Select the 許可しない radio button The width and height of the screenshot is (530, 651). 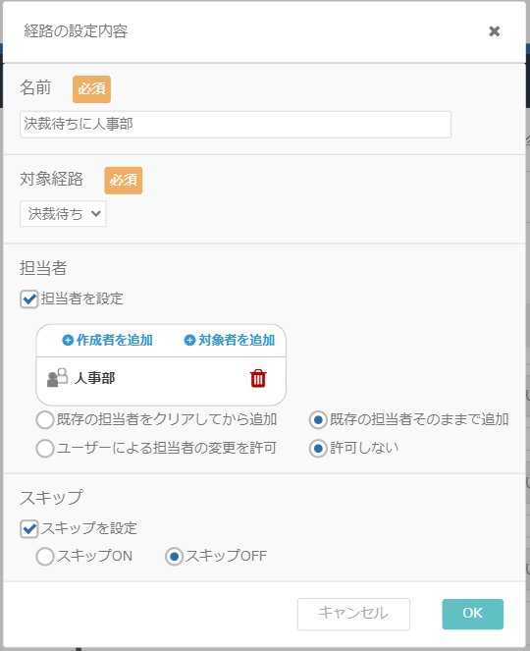tap(318, 449)
